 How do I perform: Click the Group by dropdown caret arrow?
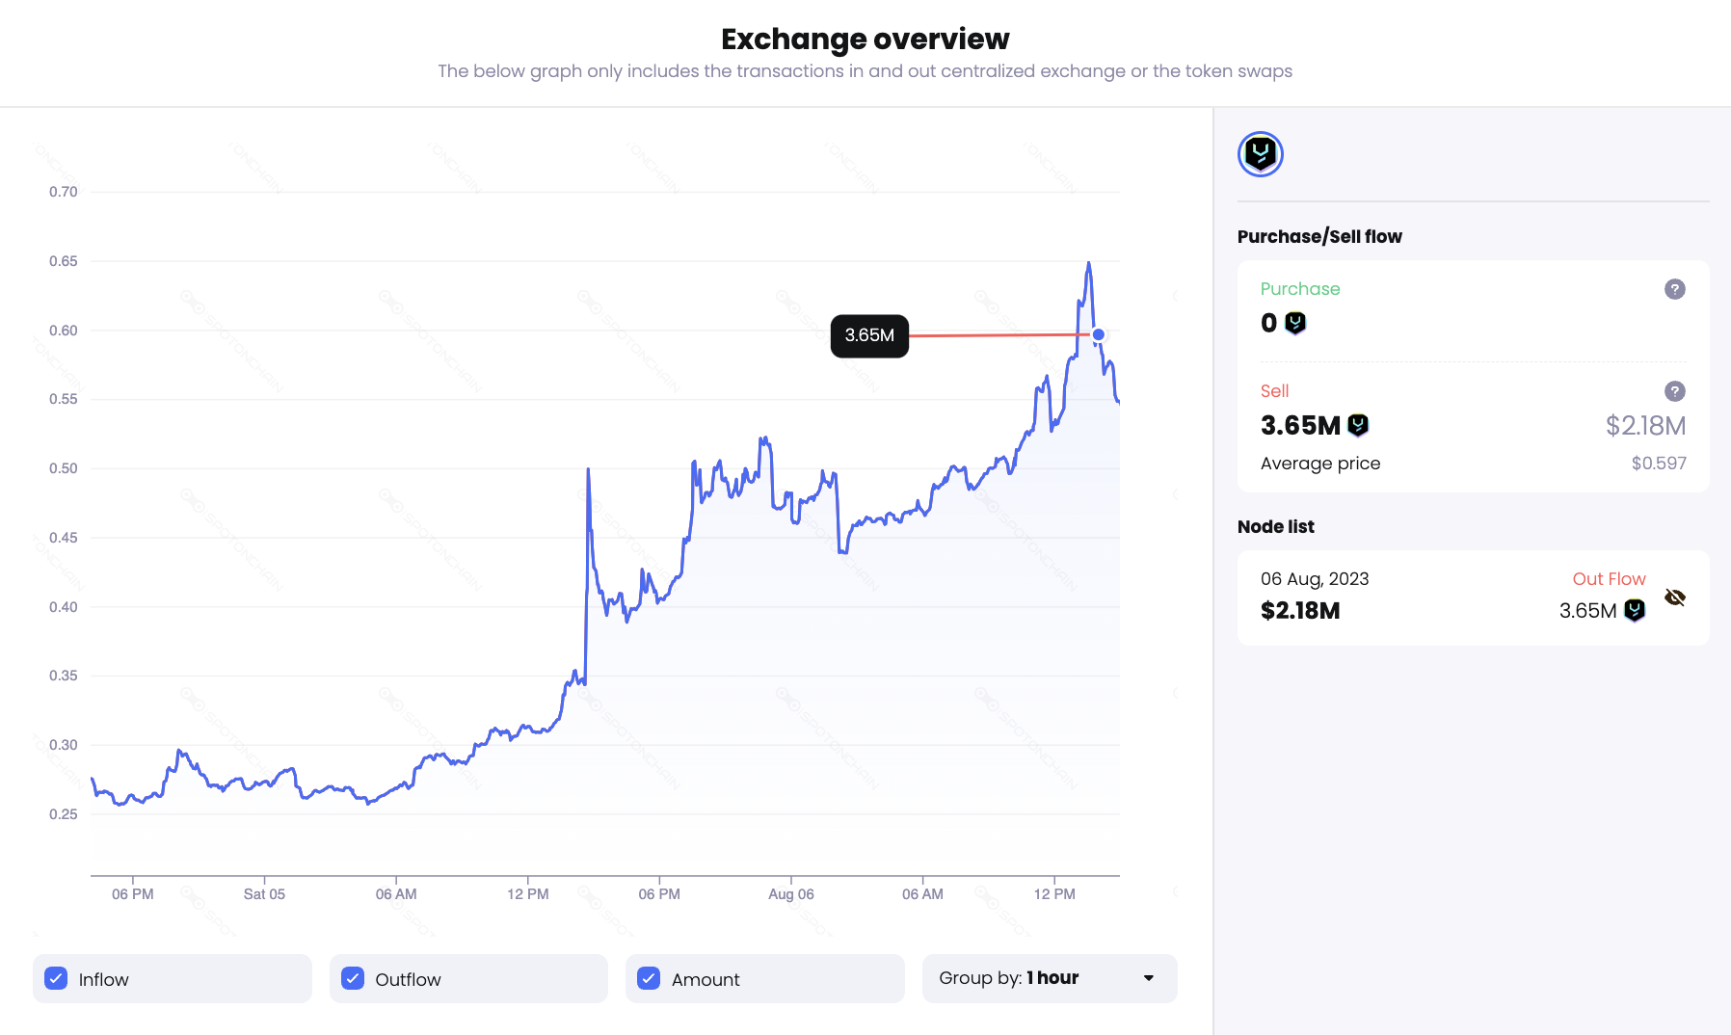pyautogui.click(x=1148, y=977)
